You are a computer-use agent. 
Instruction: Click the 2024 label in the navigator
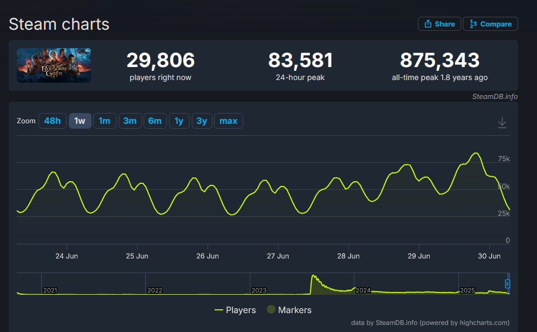363,290
